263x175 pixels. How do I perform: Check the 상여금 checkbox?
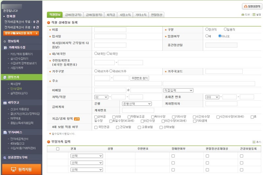(96, 117)
